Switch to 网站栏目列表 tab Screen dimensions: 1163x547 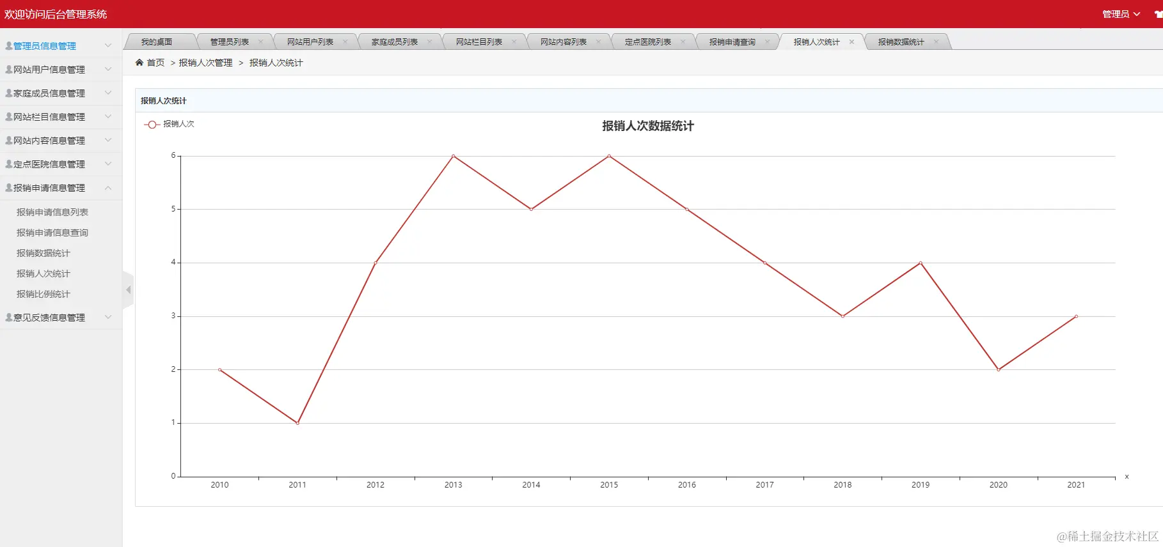(479, 42)
